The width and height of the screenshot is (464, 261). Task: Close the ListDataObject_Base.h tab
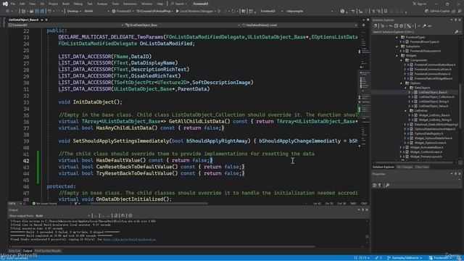coord(46,20)
